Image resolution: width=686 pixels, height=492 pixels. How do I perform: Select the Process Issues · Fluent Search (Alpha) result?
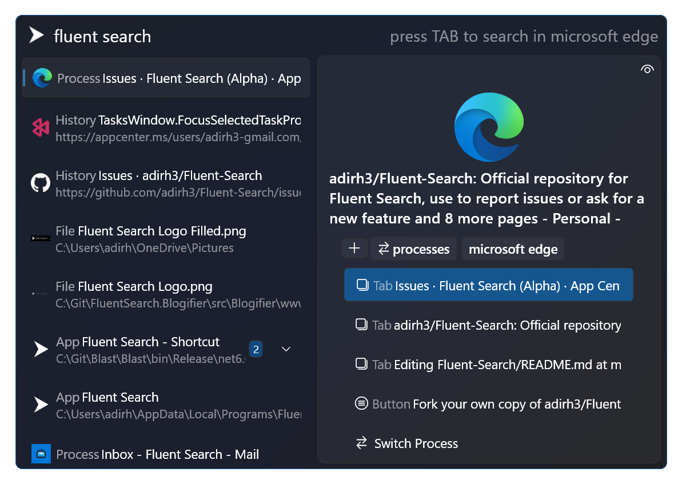click(x=166, y=78)
